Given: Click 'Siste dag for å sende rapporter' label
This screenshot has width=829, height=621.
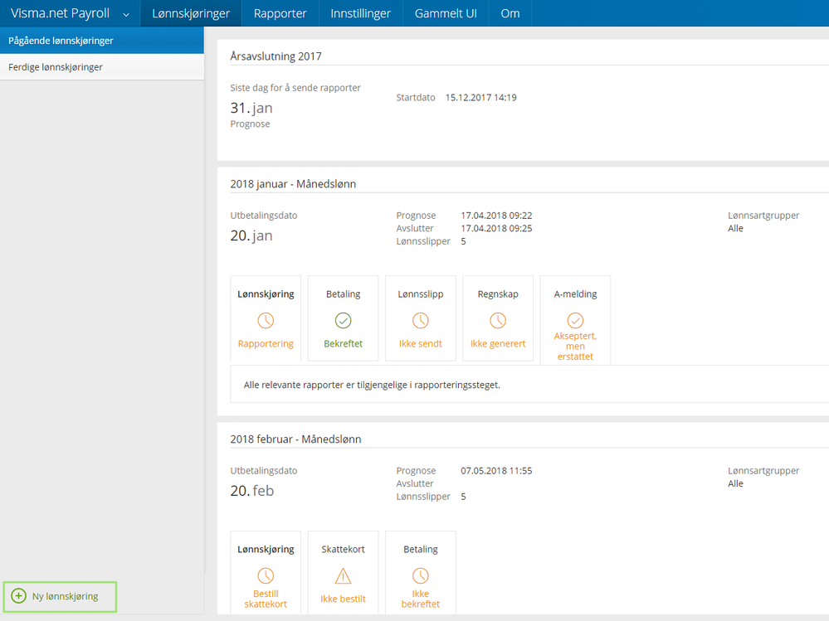Looking at the screenshot, I should [295, 88].
